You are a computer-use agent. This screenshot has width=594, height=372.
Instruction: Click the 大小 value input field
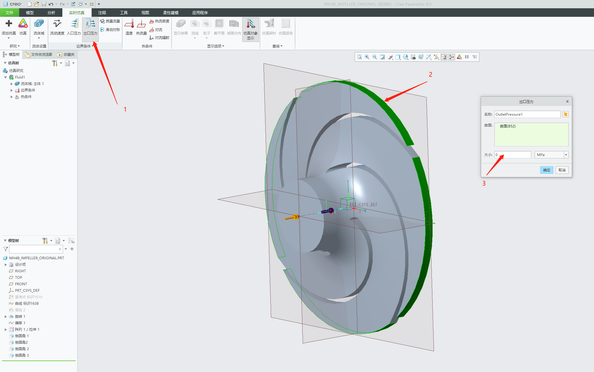click(x=513, y=155)
